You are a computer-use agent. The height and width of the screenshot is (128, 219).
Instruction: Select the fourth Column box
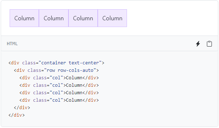pyautogui.click(x=112, y=18)
